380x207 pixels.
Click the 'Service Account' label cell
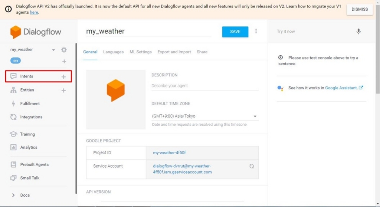click(116, 169)
